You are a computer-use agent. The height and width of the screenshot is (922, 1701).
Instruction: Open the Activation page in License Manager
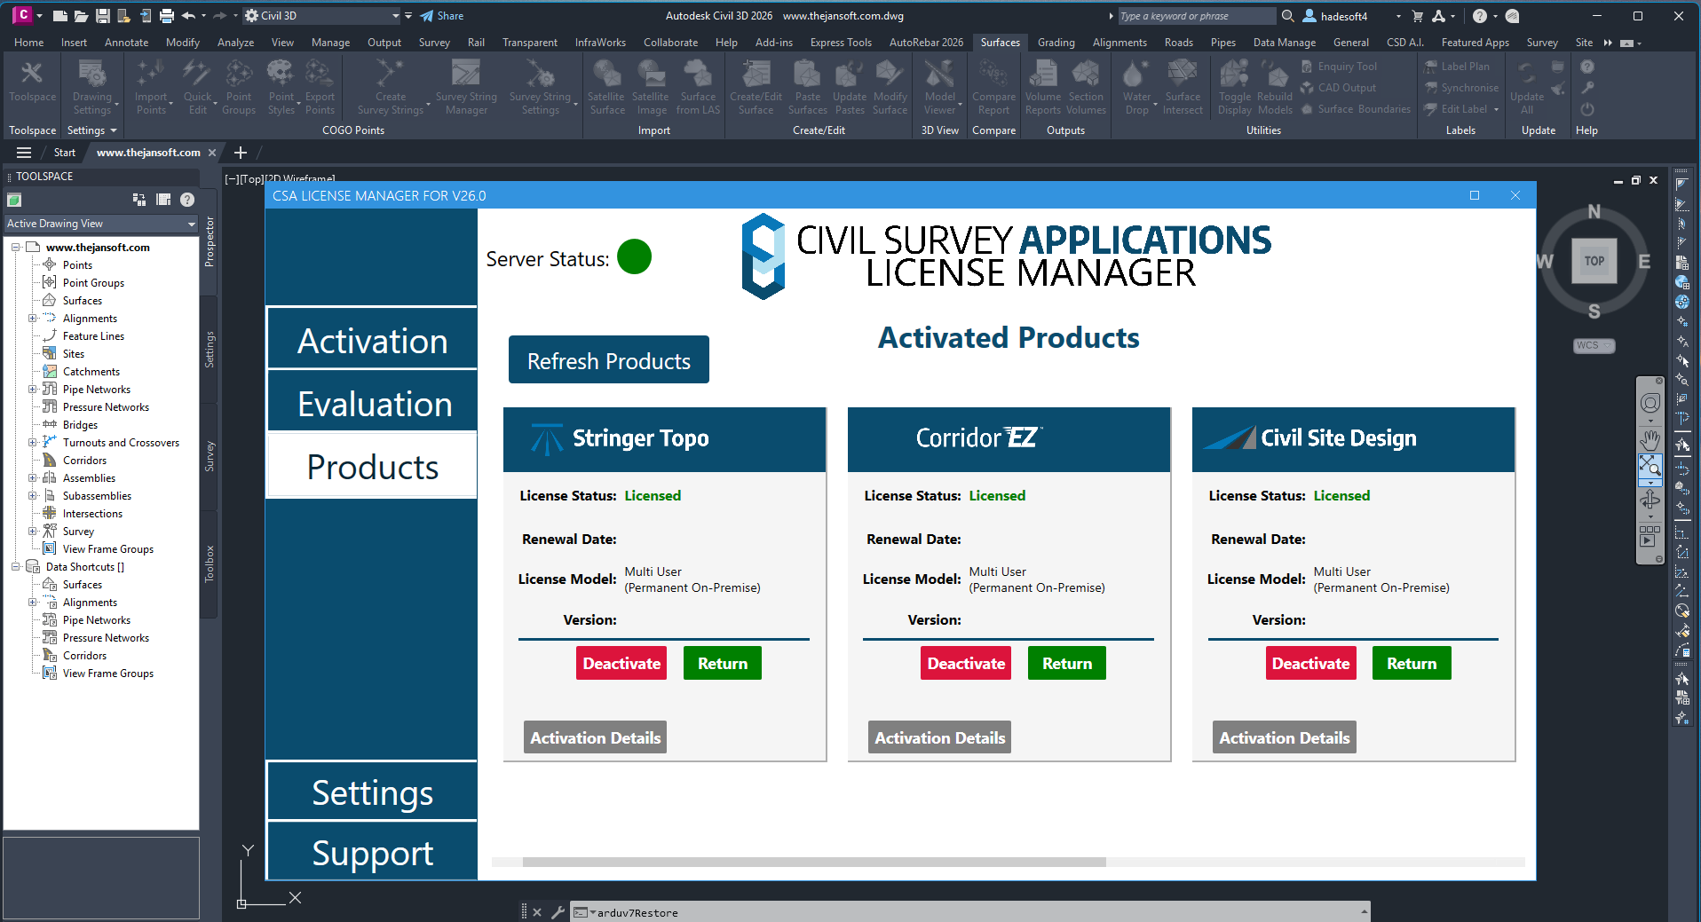[x=372, y=340]
